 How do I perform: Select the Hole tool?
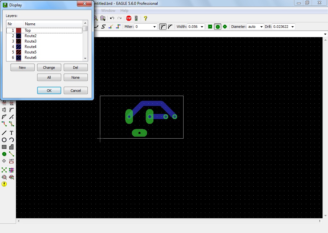click(4, 161)
